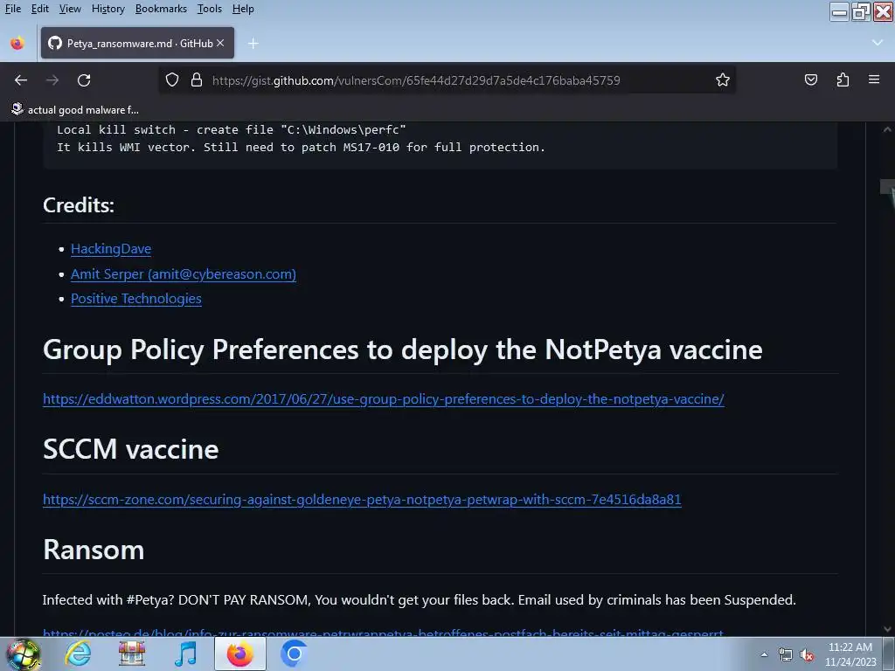
Task: Open sccm-zone.com securing against Petya link
Action: click(x=362, y=499)
